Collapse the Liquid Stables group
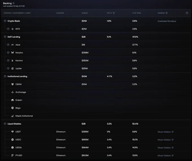Viewport: 192px width, 161px height. pos(5,124)
